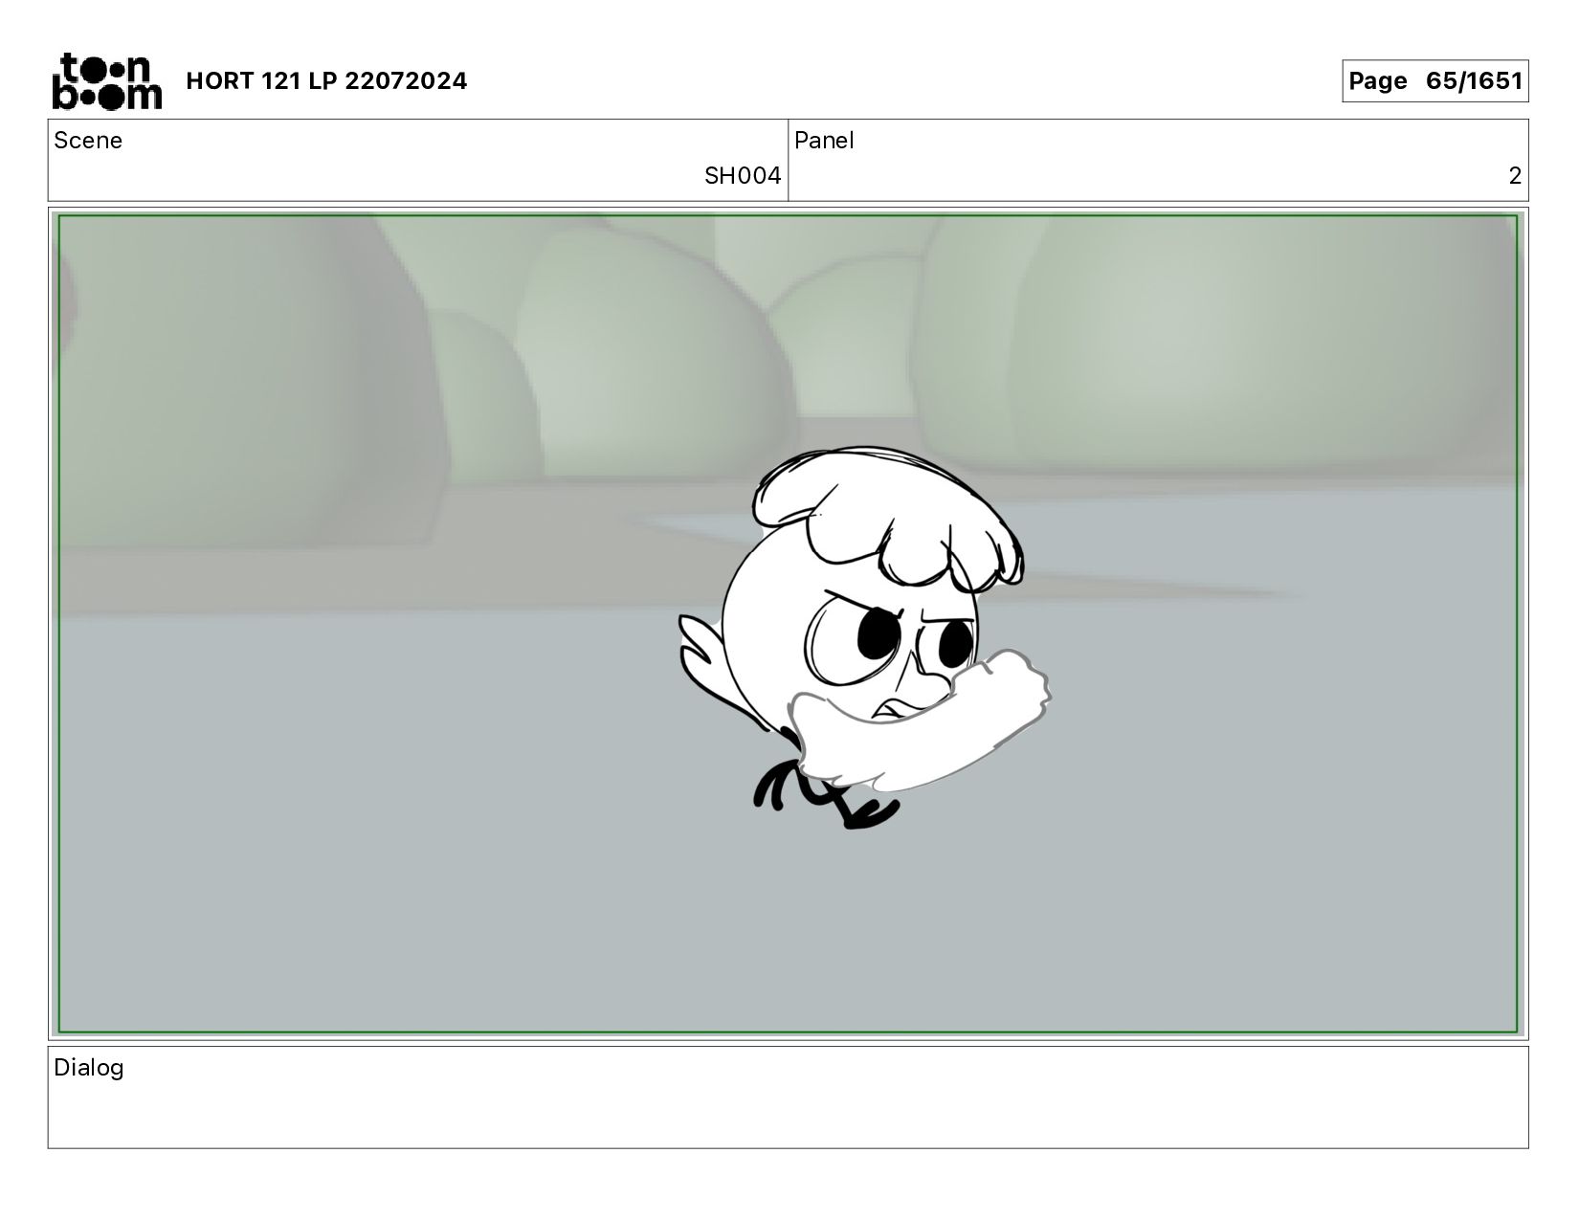The image size is (1579, 1220).
Task: Click the Toon Boom logo
Action: pyautogui.click(x=106, y=80)
